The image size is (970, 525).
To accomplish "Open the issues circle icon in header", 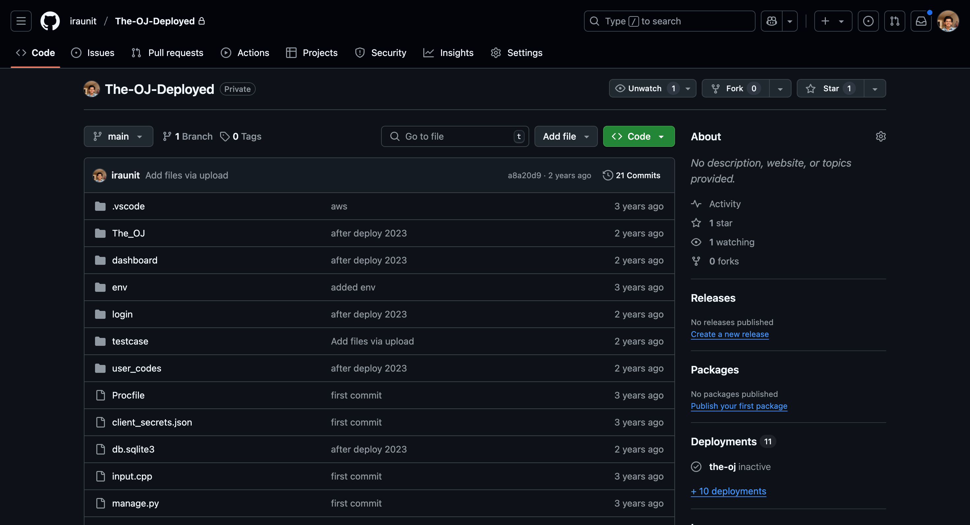I will (x=868, y=21).
